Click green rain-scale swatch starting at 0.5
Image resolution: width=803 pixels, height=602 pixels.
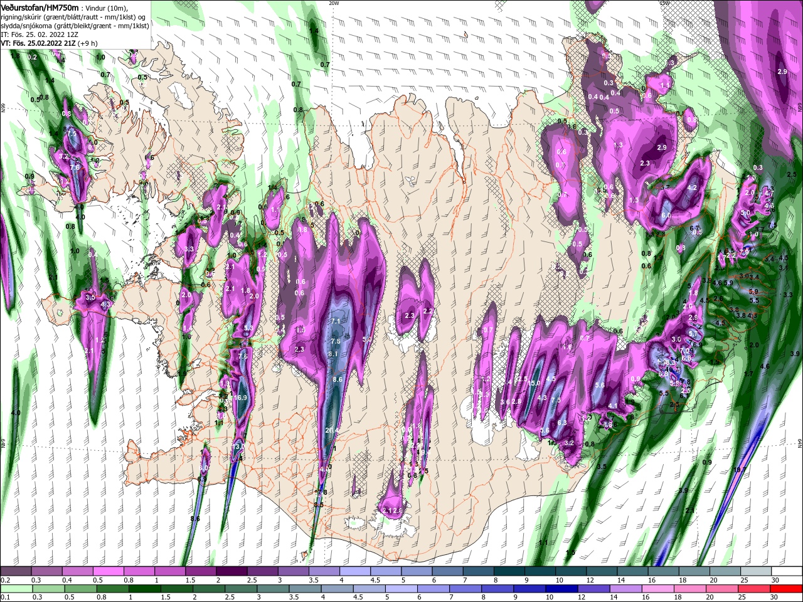[x=80, y=589]
